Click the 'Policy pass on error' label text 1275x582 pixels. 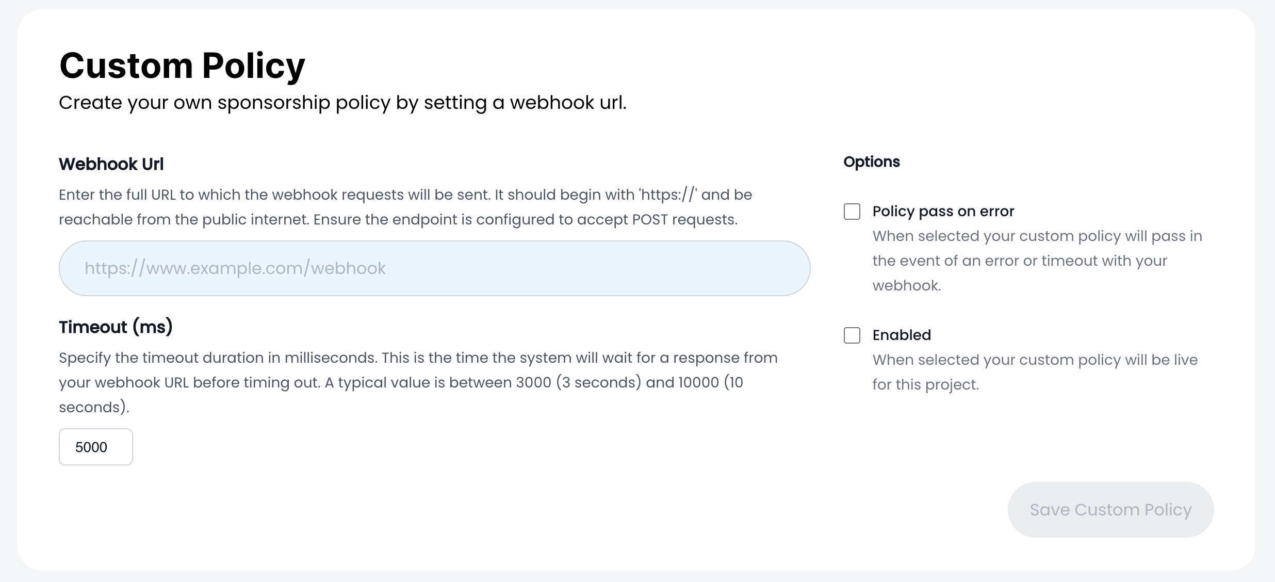click(943, 212)
